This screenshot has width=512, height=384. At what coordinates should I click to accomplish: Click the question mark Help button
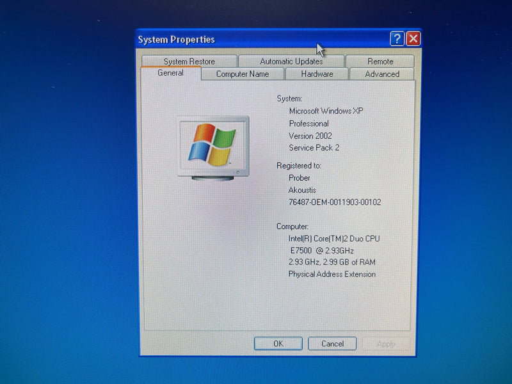(x=397, y=39)
